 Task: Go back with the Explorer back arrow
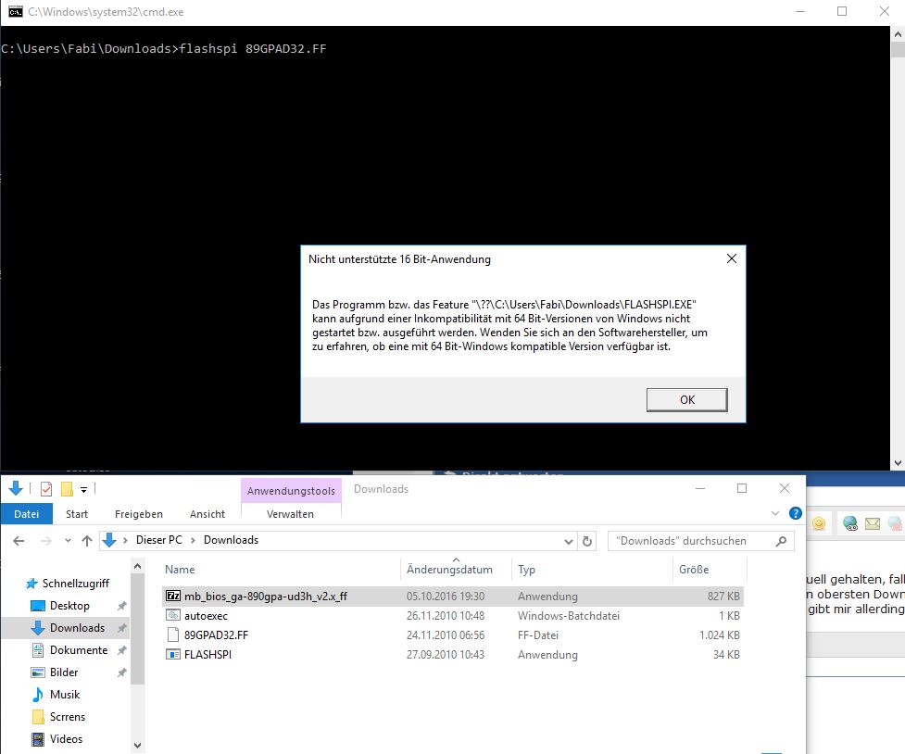pyautogui.click(x=19, y=540)
